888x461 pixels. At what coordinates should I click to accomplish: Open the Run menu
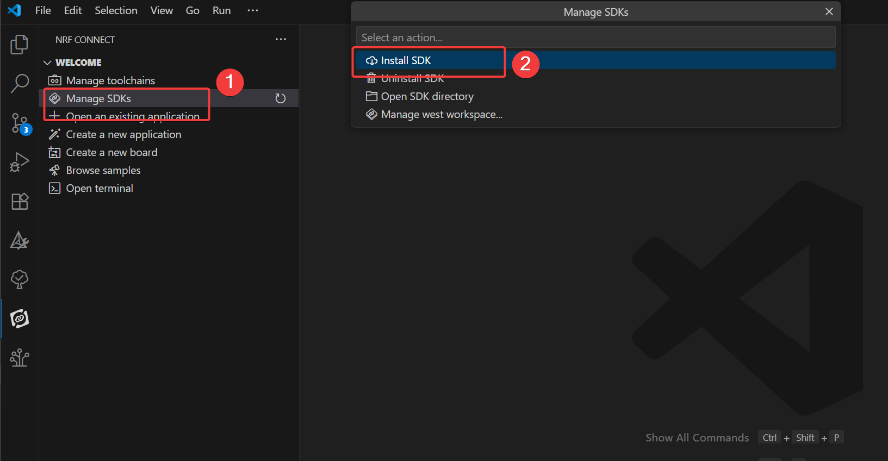221,10
